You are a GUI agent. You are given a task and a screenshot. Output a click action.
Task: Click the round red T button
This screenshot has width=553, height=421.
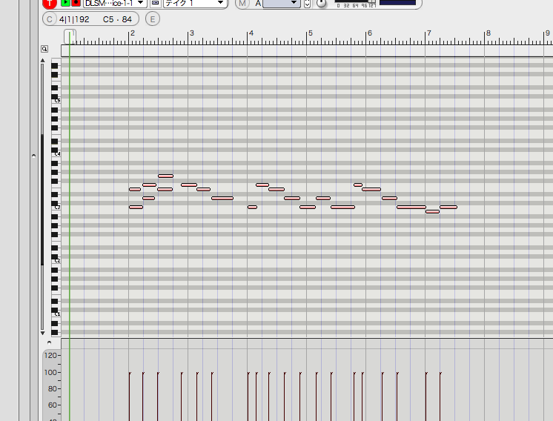50,3
